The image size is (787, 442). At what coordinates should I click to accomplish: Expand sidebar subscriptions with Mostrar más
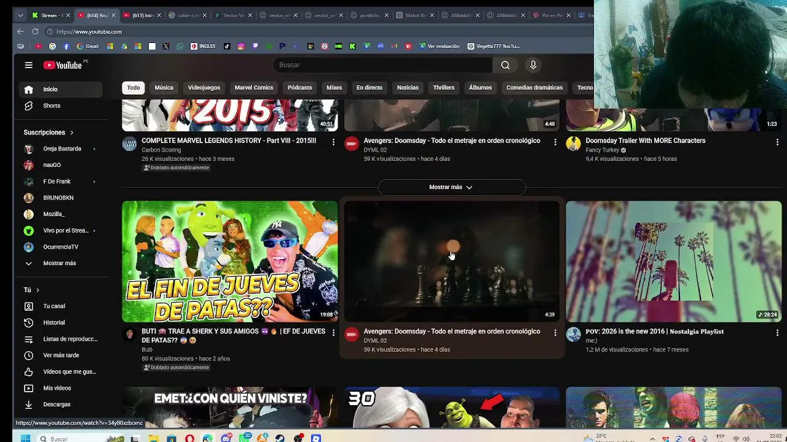pyautogui.click(x=60, y=263)
